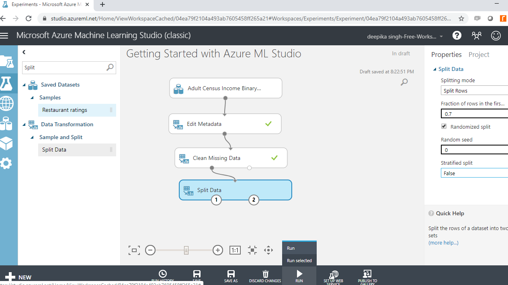Click the Random seed input field
The image size is (508, 285).
[x=474, y=150]
